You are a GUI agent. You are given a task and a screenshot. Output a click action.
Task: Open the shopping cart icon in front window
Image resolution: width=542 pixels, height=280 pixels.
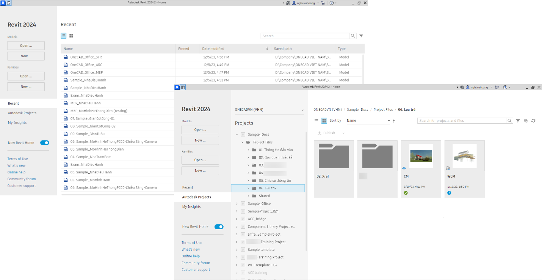point(497,87)
